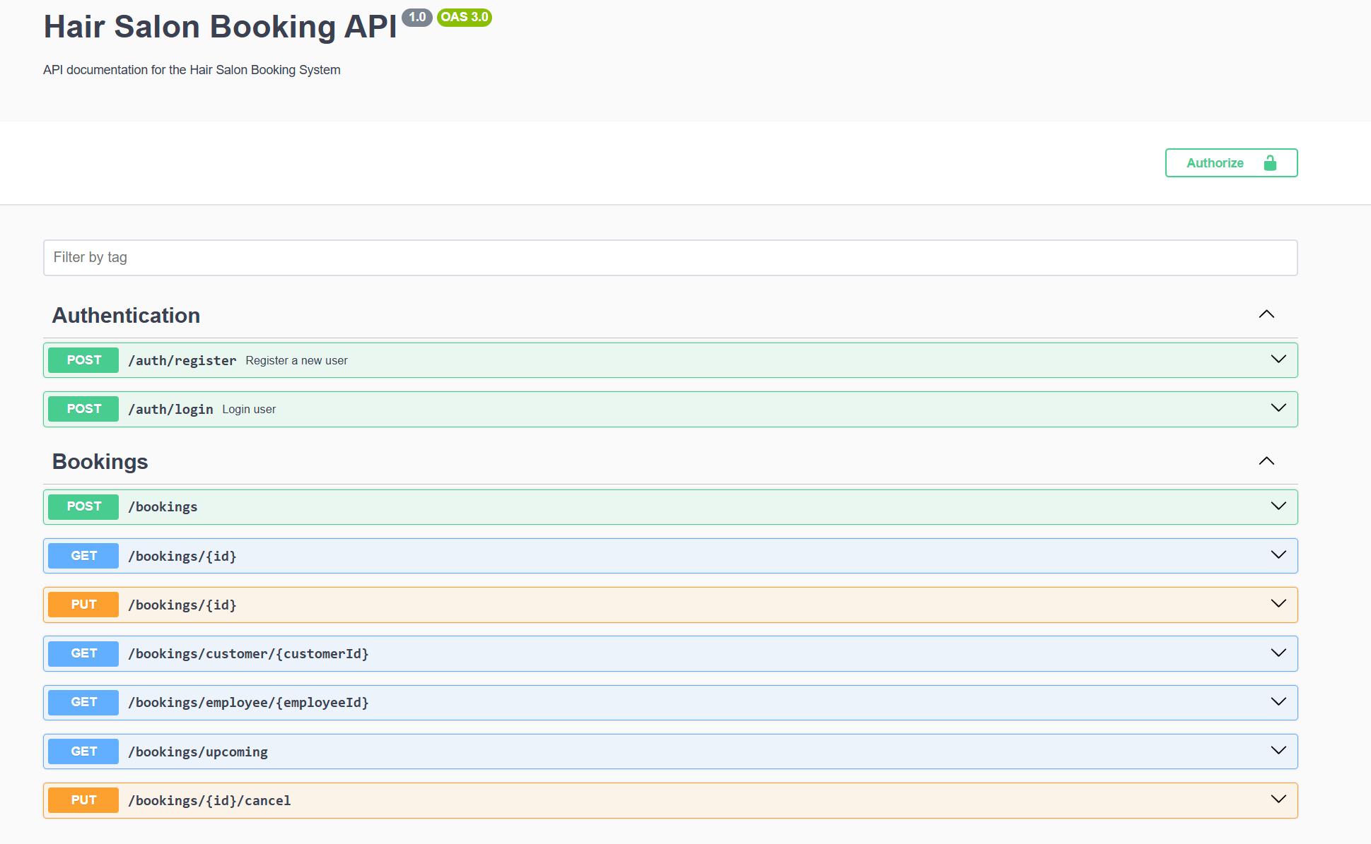
Task: Click the Bookings tag heading
Action: coord(100,462)
